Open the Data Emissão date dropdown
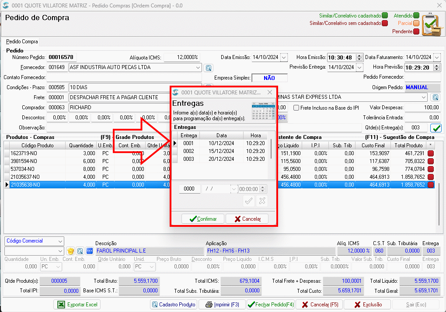This screenshot has width=446, height=312. (x=284, y=57)
